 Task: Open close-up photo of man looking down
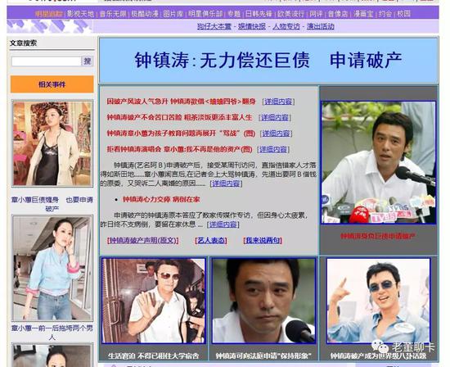pos(263,301)
